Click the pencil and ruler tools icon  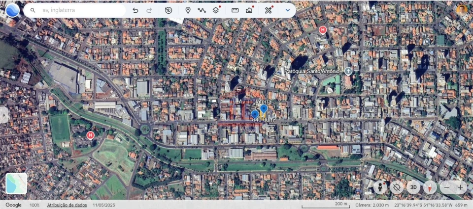click(268, 10)
